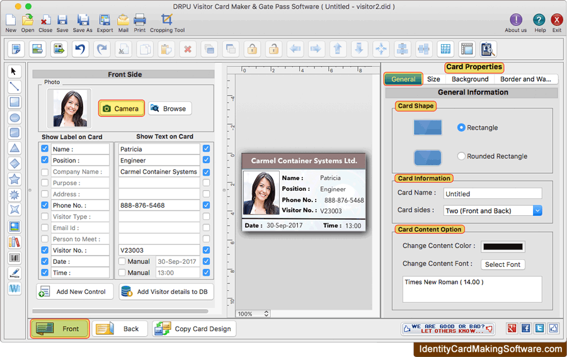Switch to the Back card side

(120, 329)
